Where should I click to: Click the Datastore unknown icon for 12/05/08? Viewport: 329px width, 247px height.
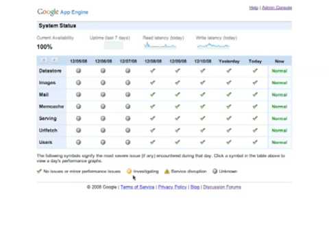tap(78, 71)
